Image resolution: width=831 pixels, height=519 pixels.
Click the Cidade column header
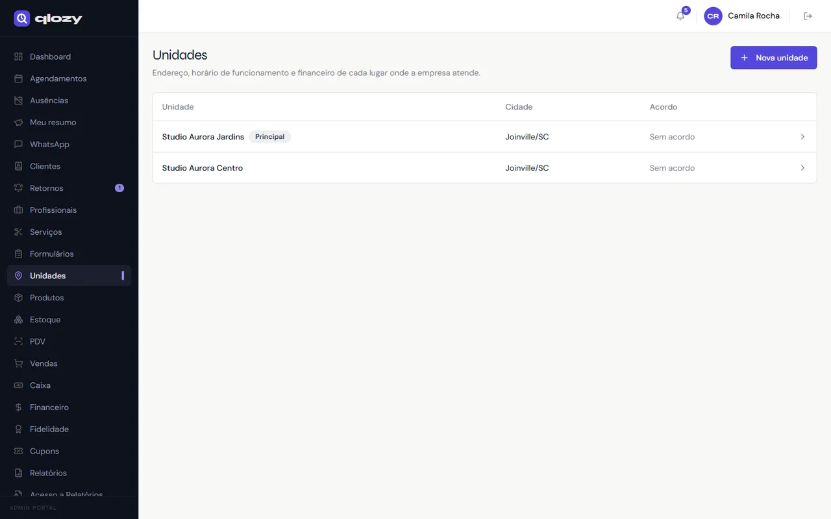[519, 107]
